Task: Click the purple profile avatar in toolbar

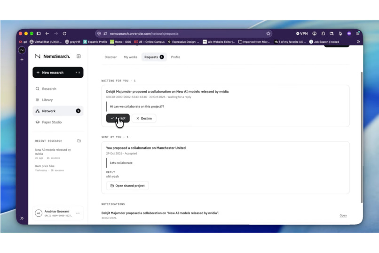Action: [349, 33]
